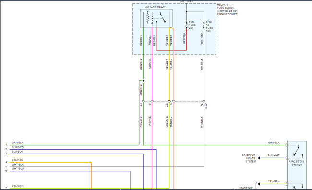Click the R POSITION SWITCH label
This screenshot has height=190, width=312.
(x=297, y=163)
